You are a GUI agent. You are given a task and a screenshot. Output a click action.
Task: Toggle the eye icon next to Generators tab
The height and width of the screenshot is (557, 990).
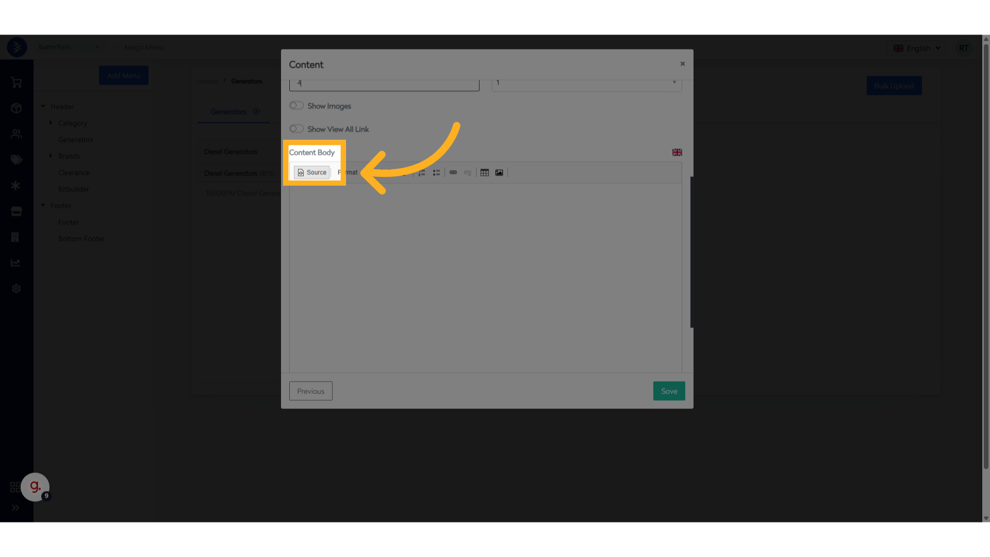(x=256, y=111)
